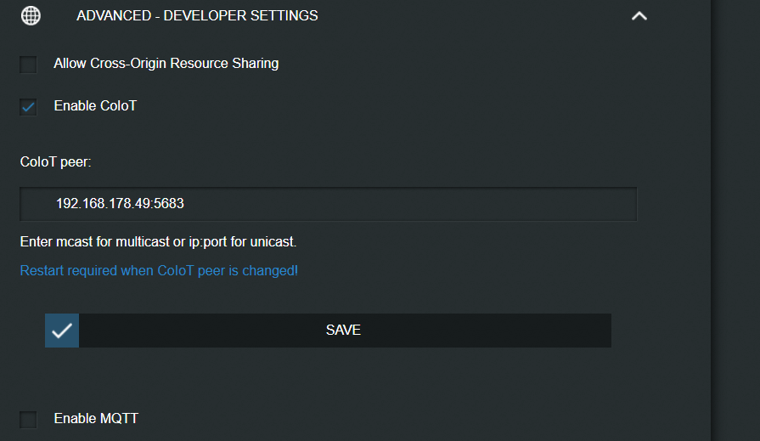This screenshot has width=760, height=441.
Task: Click the globe icon beside Advanced settings
Action: (x=31, y=15)
